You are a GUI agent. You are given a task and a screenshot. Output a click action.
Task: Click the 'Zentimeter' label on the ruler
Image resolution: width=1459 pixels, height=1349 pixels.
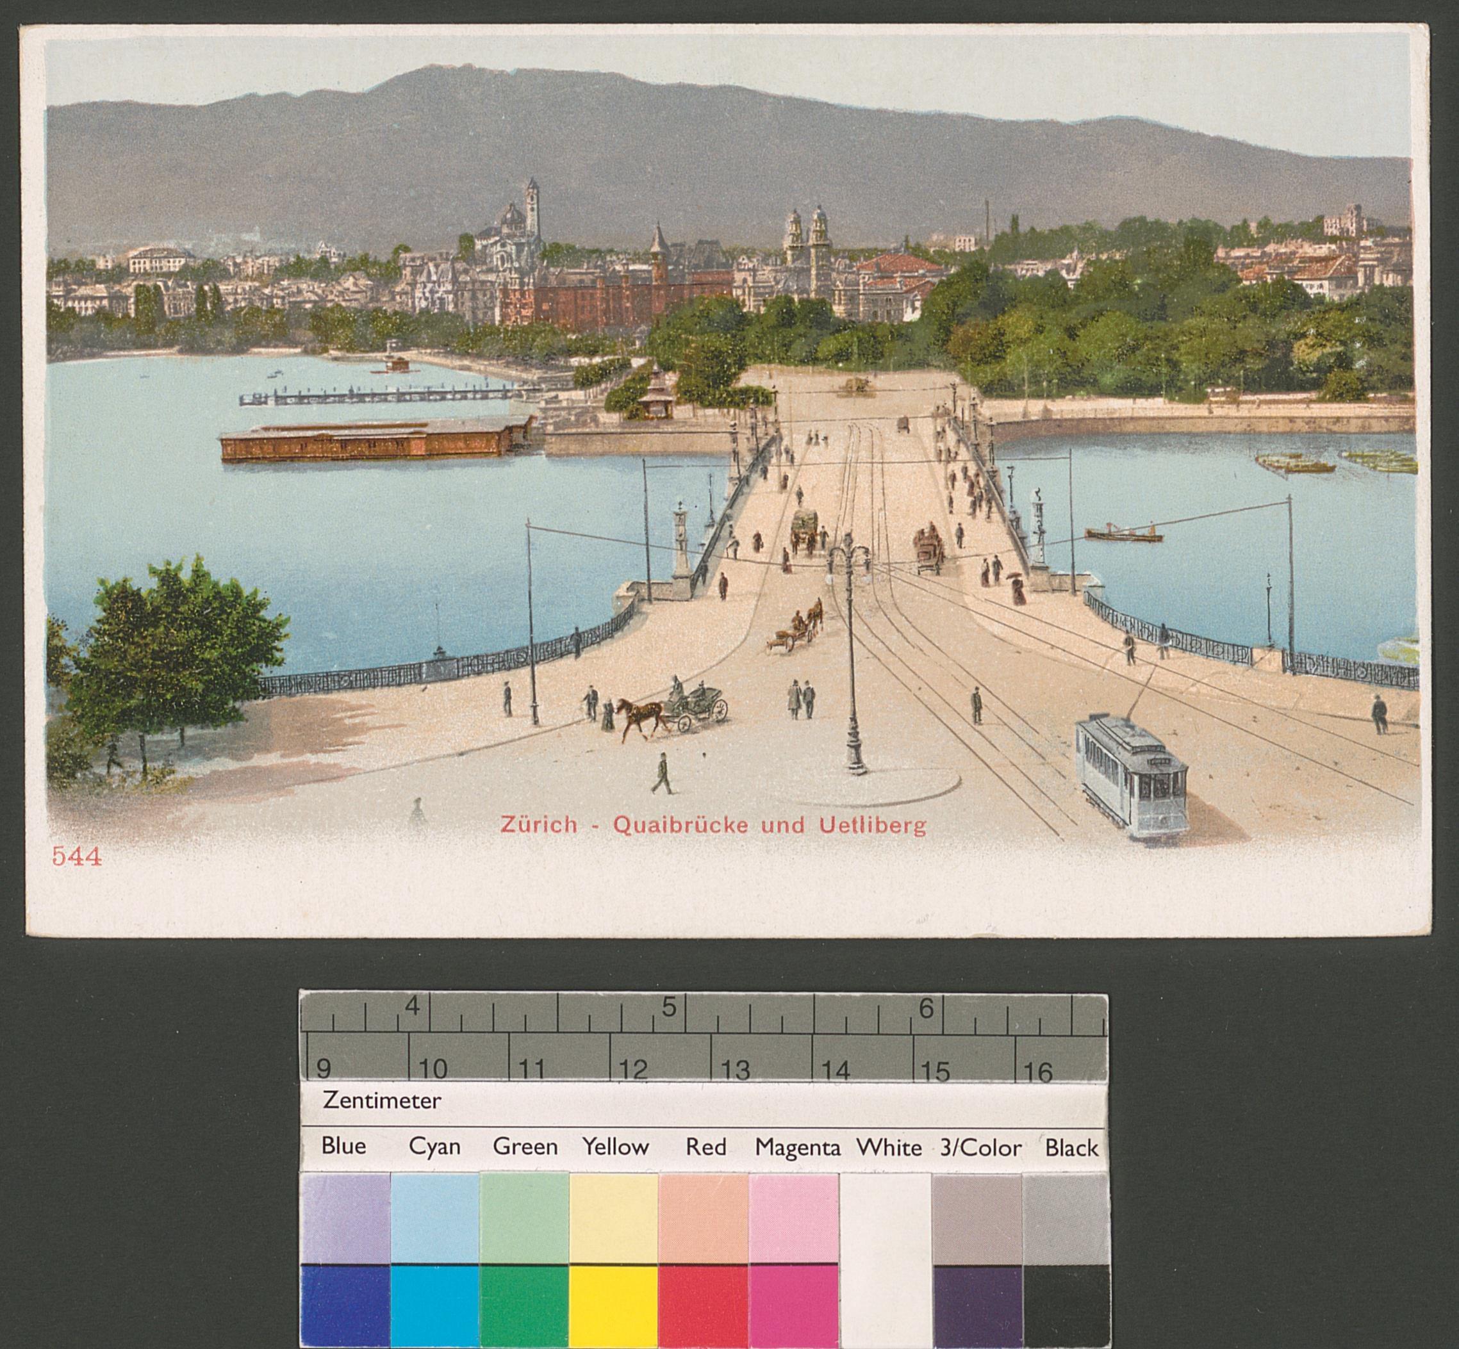click(382, 1101)
